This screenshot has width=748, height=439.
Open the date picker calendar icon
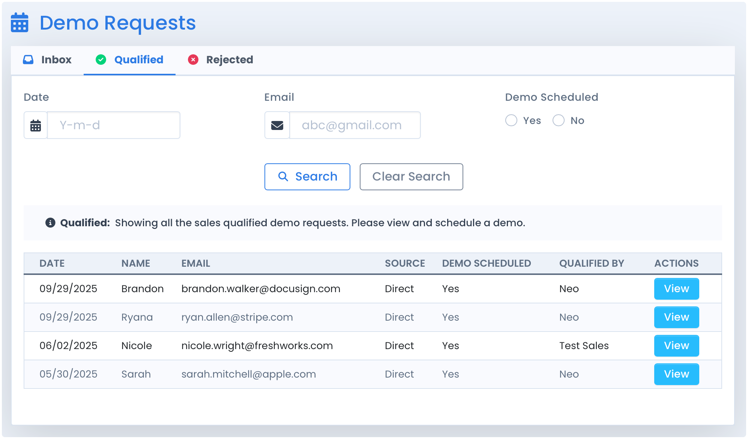click(35, 125)
